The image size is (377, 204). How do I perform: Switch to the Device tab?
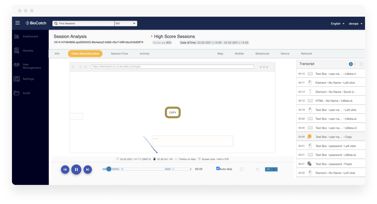(285, 54)
